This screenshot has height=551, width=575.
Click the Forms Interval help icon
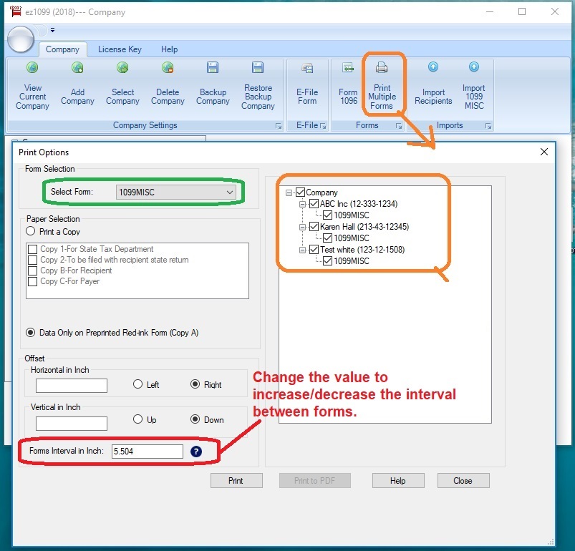(x=196, y=452)
